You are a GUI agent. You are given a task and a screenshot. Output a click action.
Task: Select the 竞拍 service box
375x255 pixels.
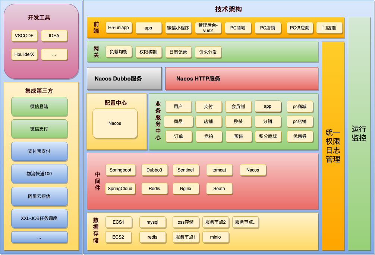209,136
